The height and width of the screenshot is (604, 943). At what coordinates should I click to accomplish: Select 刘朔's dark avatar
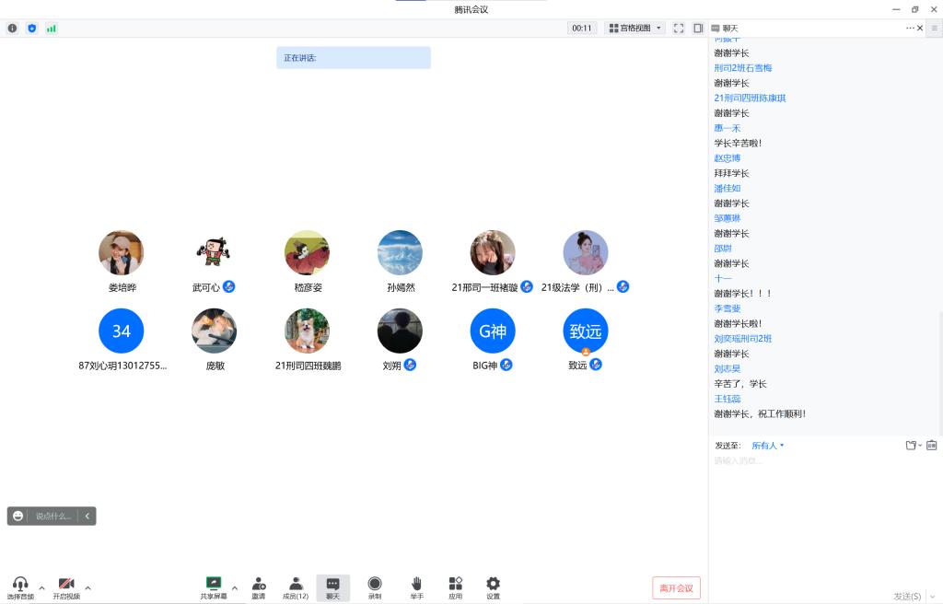coord(400,331)
